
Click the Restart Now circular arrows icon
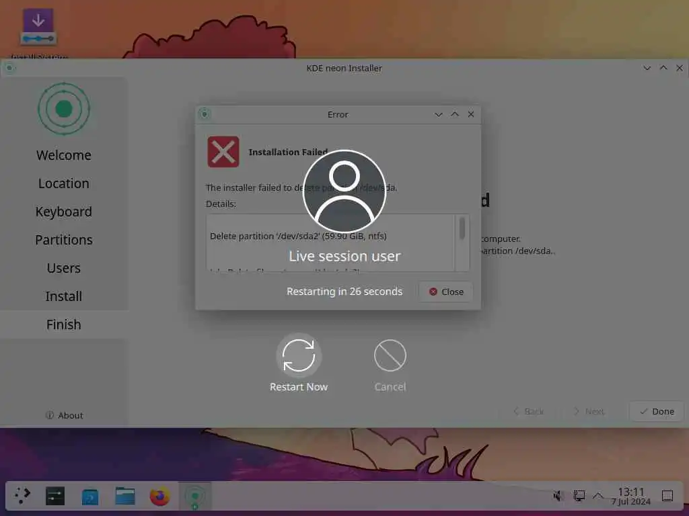299,355
